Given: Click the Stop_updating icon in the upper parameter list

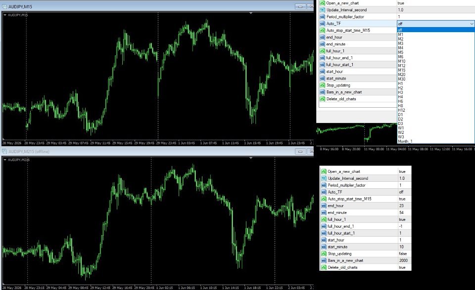Looking at the screenshot, I should point(322,85).
